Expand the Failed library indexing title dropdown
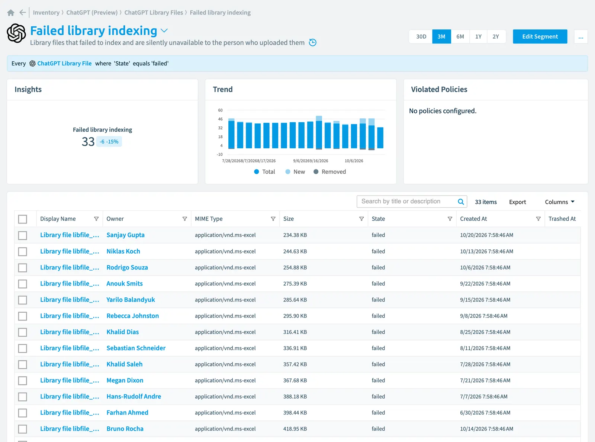595x442 pixels. tap(164, 31)
